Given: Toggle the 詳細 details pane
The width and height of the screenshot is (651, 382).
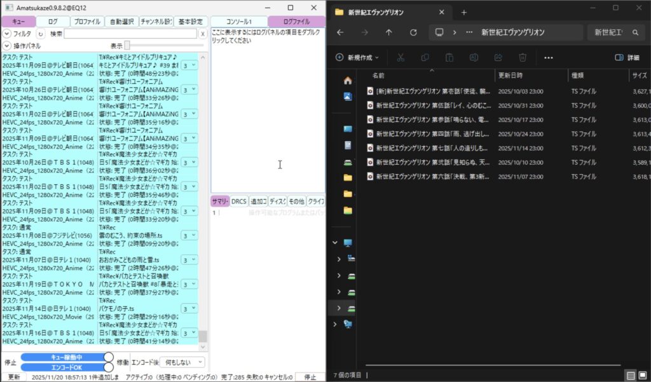Looking at the screenshot, I should coord(627,57).
